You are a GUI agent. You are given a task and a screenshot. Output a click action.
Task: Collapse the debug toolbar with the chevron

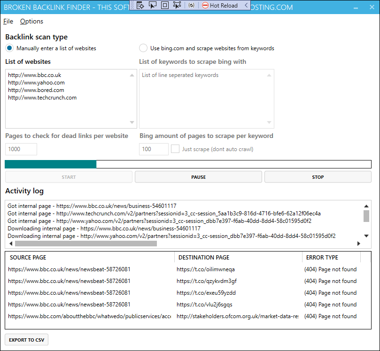(x=246, y=5)
